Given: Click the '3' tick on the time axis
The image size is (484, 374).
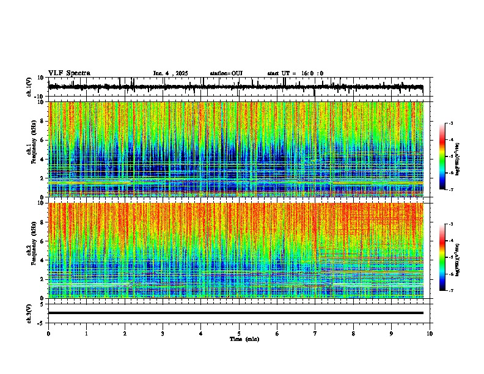Looking at the screenshot, I should 163,334.
